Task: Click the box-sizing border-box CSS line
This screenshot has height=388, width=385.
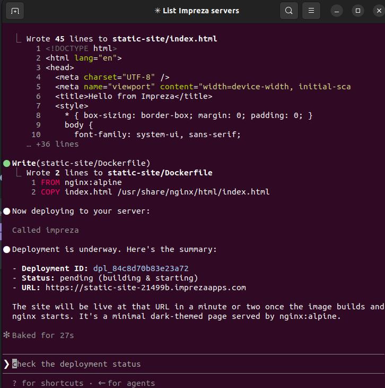Action: pos(189,115)
